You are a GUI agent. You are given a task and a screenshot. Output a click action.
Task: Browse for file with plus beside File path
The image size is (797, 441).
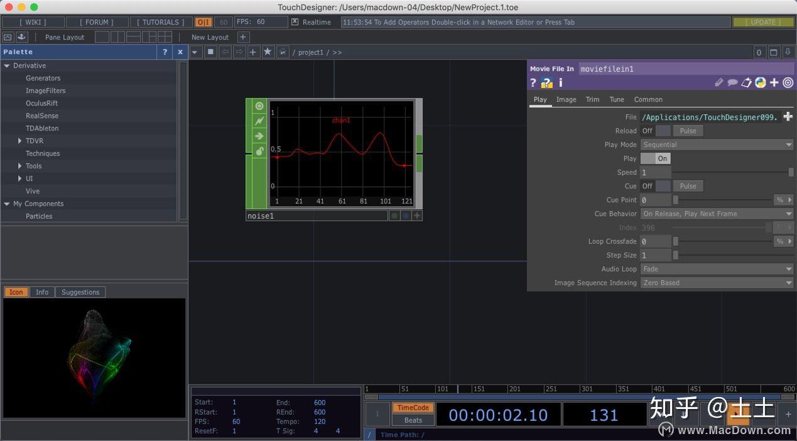[x=788, y=117]
